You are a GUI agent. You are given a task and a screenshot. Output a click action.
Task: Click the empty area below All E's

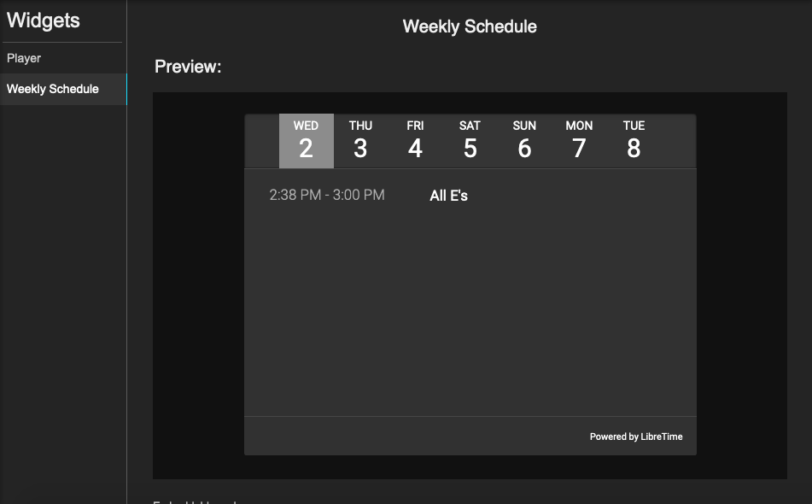(x=470, y=308)
